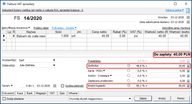Open the document icon beside Faktura pełna

click(x=188, y=10)
